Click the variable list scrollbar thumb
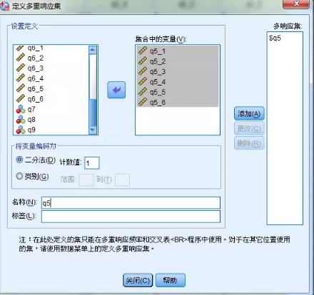Viewport: 314px width, 295px height. tap(93, 113)
